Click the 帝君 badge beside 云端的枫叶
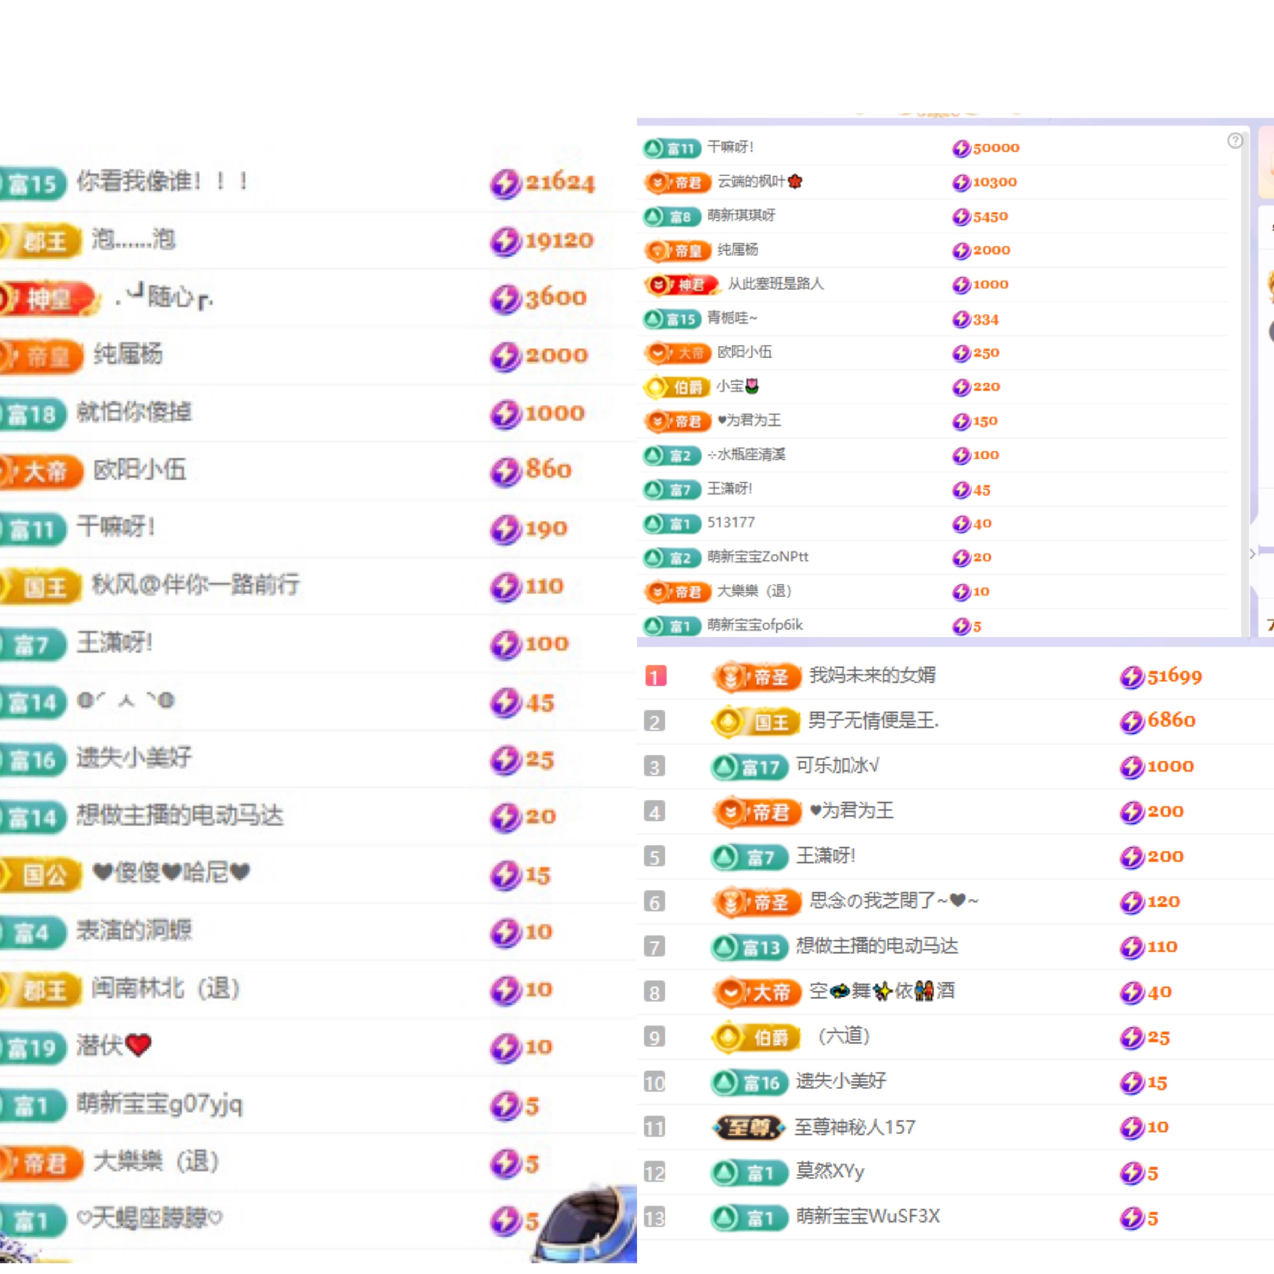 click(678, 182)
